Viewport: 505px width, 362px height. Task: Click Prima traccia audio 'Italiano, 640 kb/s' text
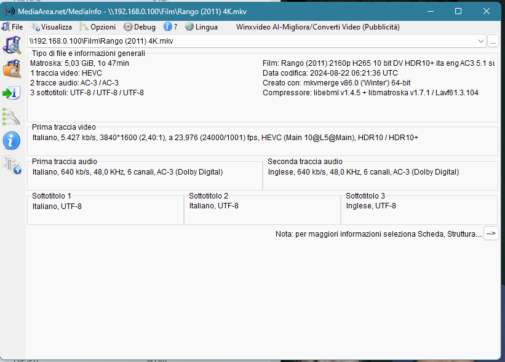(127, 172)
